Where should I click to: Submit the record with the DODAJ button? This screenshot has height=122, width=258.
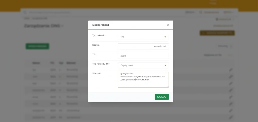162,97
